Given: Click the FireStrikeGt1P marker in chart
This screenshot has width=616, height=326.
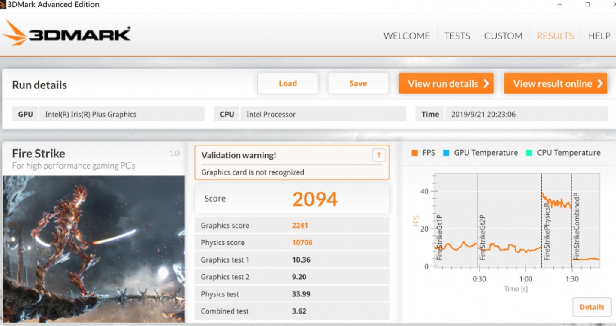Looking at the screenshot, I should [x=440, y=238].
